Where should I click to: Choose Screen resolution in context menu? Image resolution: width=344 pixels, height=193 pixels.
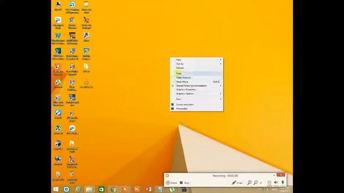(197, 105)
